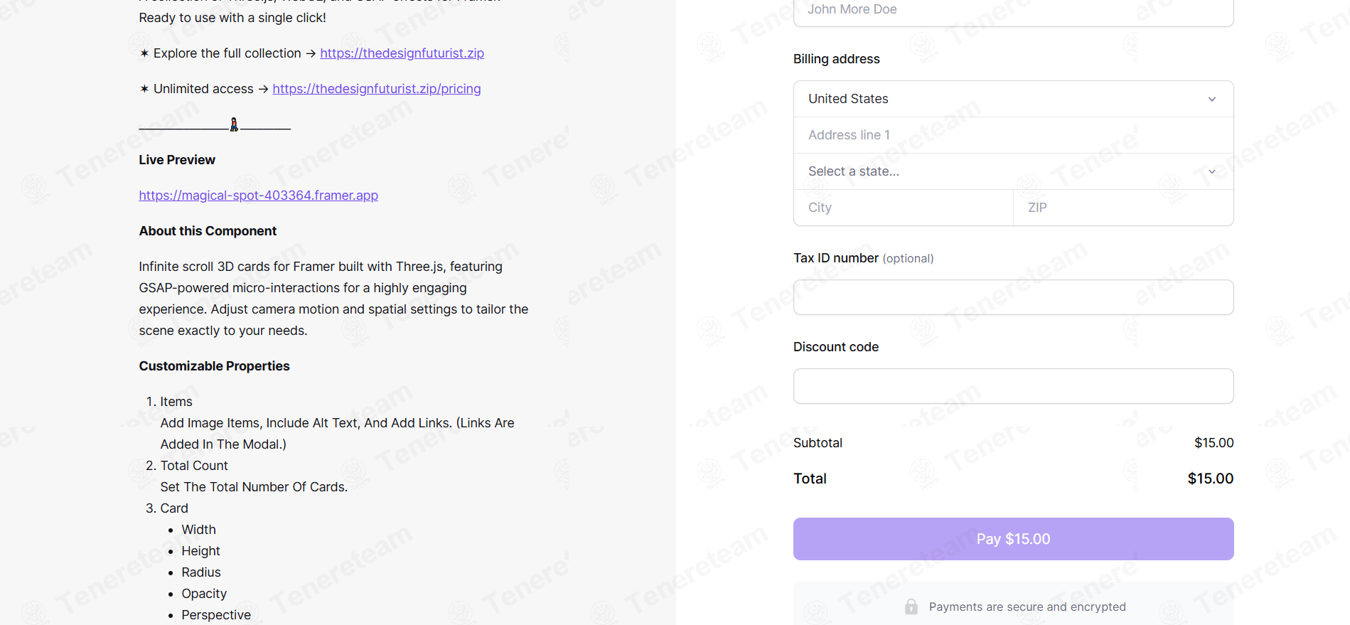The height and width of the screenshot is (625, 1350).
Task: Click the Live Preview heading
Action: [177, 160]
